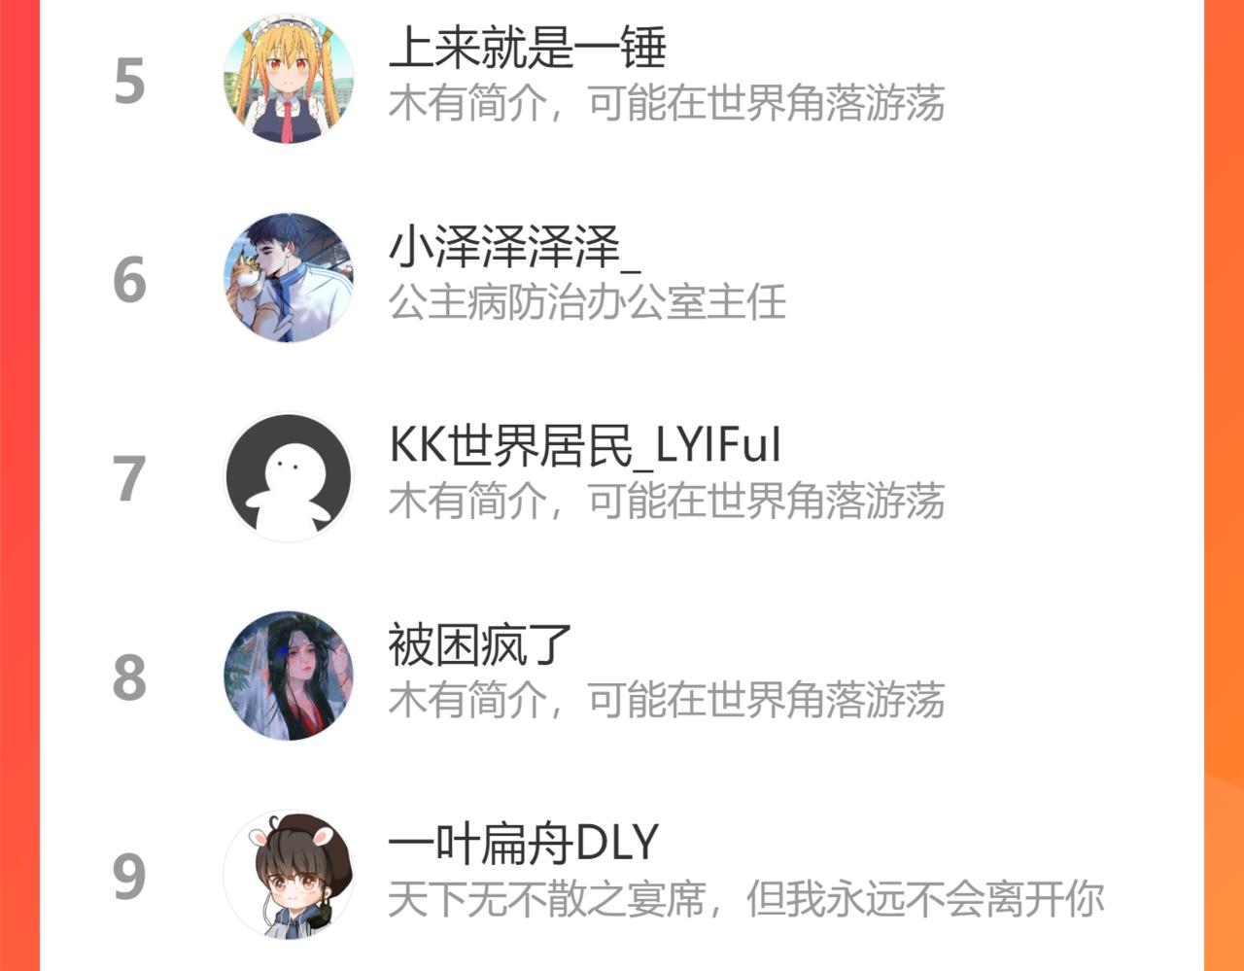Tap the placeholder bio under KK世界居民_LYIFul

tap(667, 502)
